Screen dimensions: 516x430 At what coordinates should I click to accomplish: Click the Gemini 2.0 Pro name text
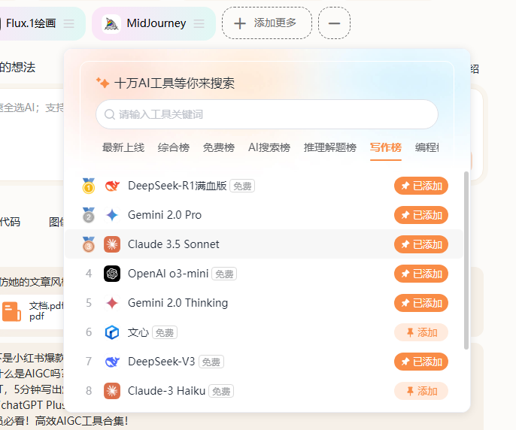165,215
